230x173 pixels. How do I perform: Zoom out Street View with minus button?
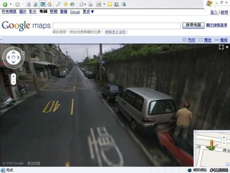(x=13, y=82)
